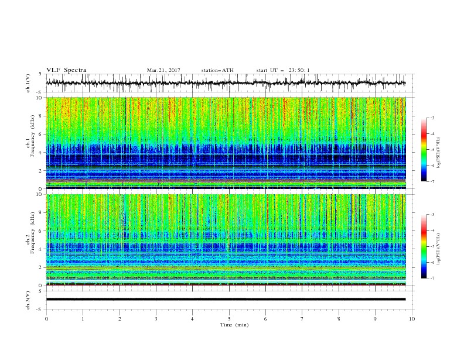Click time axis tick label "0"
This screenshot has height=358, width=464.
click(46, 319)
